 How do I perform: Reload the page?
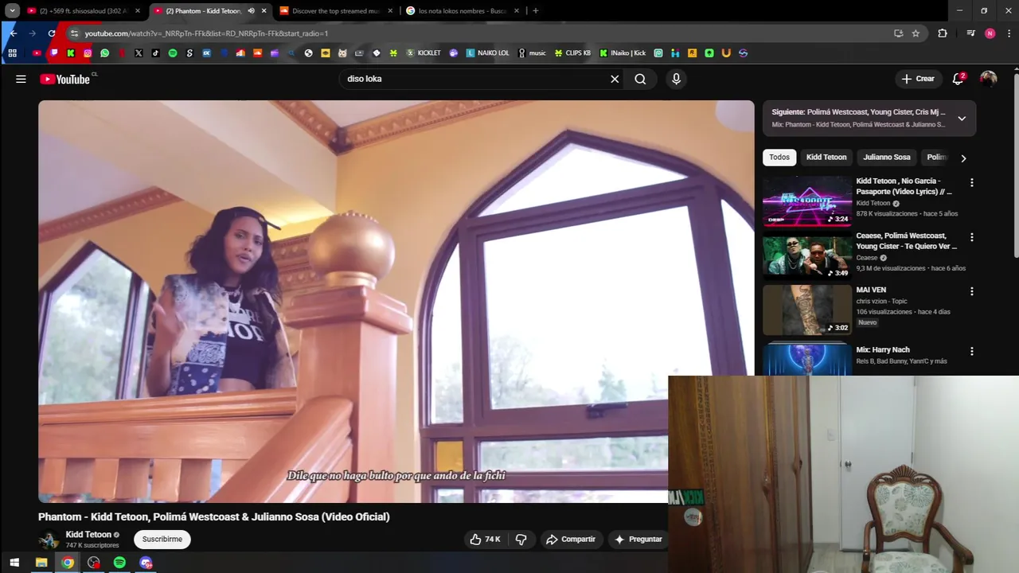pos(52,33)
